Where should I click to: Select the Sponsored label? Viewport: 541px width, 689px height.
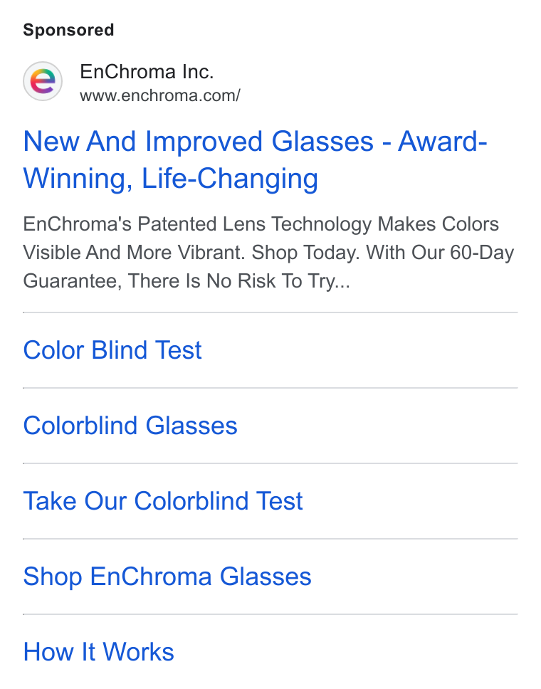click(68, 30)
